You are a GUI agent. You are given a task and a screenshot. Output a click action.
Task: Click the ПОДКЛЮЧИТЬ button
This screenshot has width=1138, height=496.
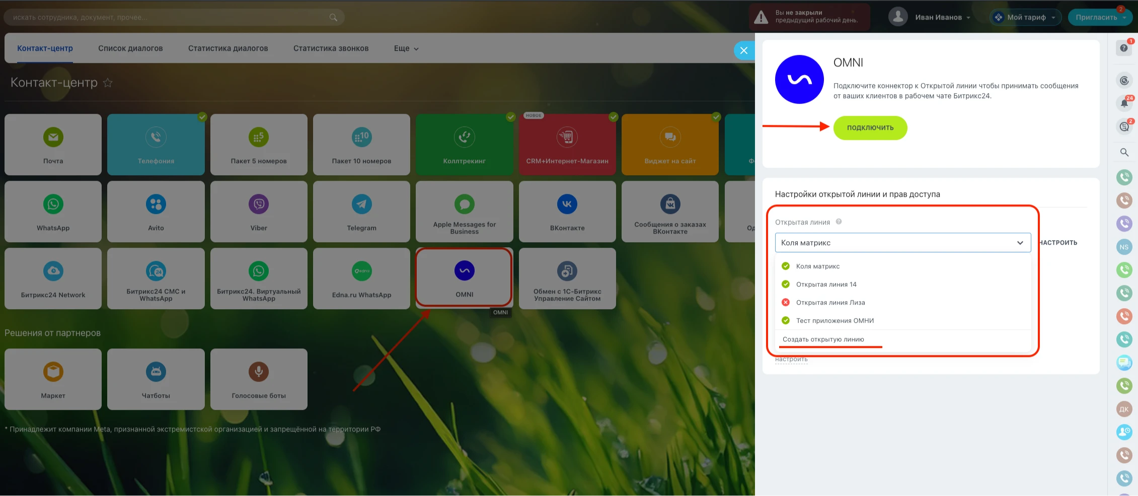pyautogui.click(x=870, y=128)
